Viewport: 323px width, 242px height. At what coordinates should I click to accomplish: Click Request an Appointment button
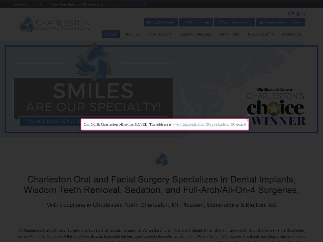click(x=281, y=22)
